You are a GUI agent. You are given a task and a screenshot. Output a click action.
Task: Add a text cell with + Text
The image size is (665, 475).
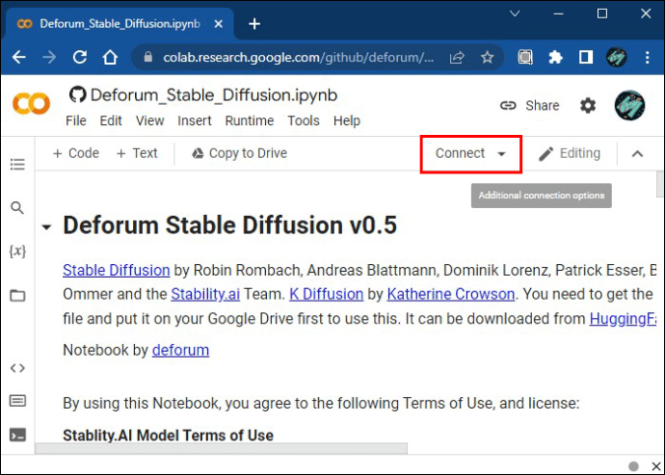[137, 153]
